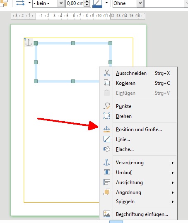The width and height of the screenshot is (188, 223).
Task: Open the 'Ohne' area style dropdown
Action: (x=140, y=3)
